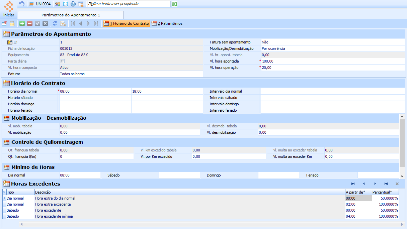Click the X in Horas Excedentes header
The width and height of the screenshot is (407, 229).
[397, 184]
